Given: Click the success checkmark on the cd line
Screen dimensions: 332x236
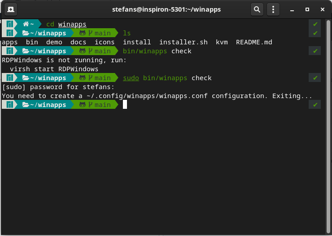Looking at the screenshot, I should 315,24.
